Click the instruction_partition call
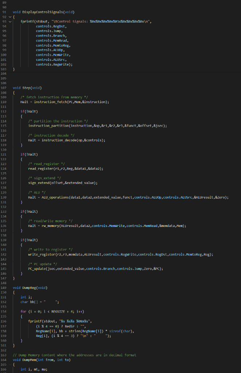 [x=48, y=126]
